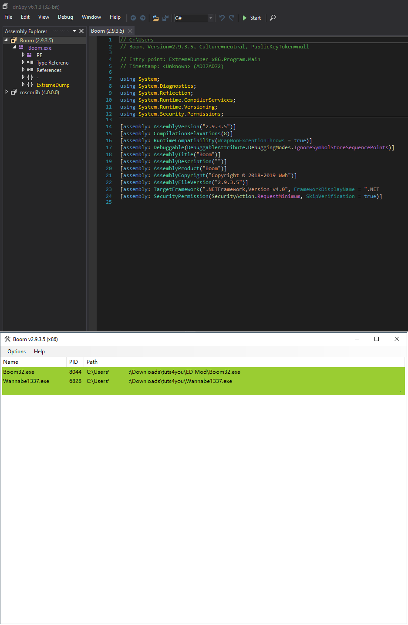This screenshot has width=408, height=625.
Task: Open the Options menu in Boom window
Action: [17, 352]
